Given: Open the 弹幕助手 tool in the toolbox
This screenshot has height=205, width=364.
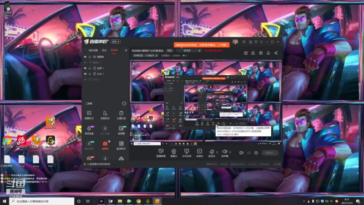Looking at the screenshot, I should [x=89, y=115].
